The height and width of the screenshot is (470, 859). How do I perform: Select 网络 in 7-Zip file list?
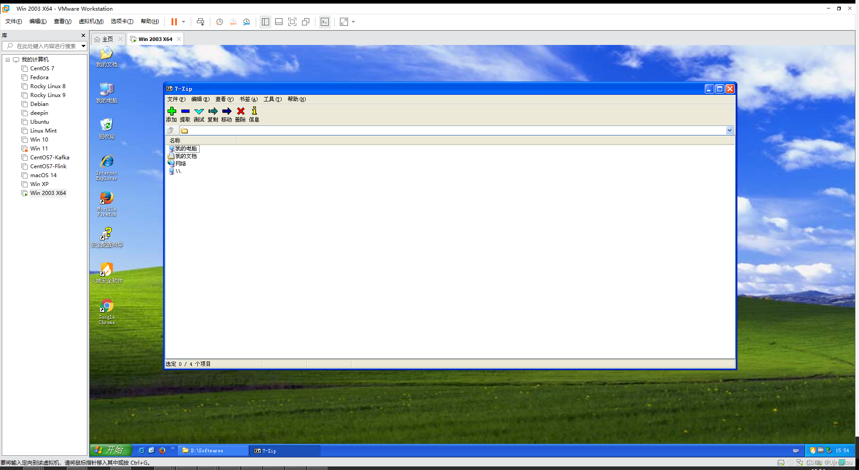pos(177,164)
